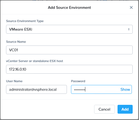The width and height of the screenshot is (139, 120).
Task: Open the Source Environment Type dropdown
Action: [69, 29]
